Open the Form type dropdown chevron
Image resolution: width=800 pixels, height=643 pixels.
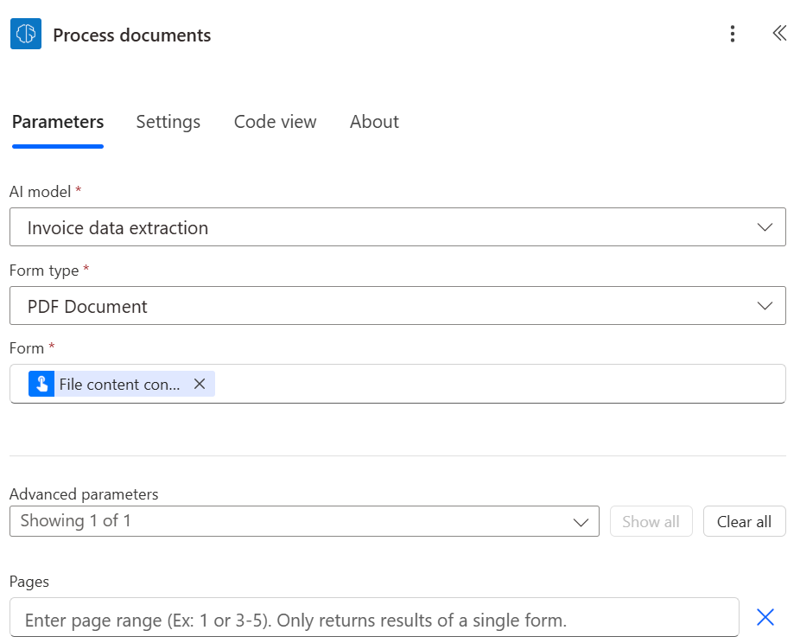(764, 305)
